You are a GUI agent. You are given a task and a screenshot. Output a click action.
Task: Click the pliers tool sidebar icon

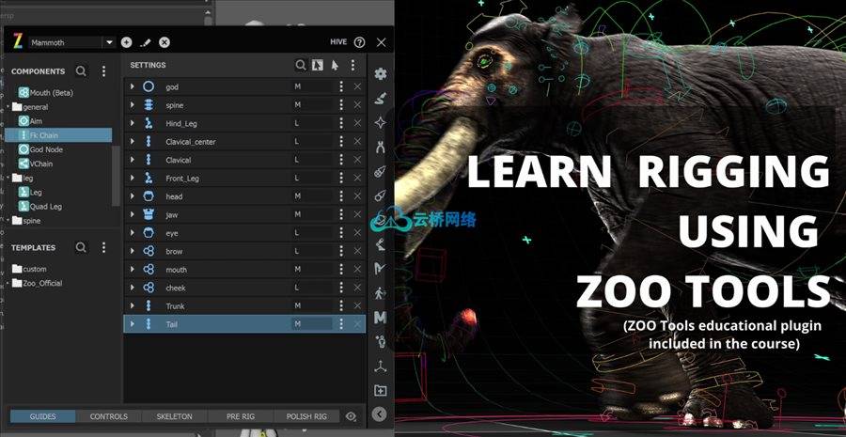[x=381, y=147]
